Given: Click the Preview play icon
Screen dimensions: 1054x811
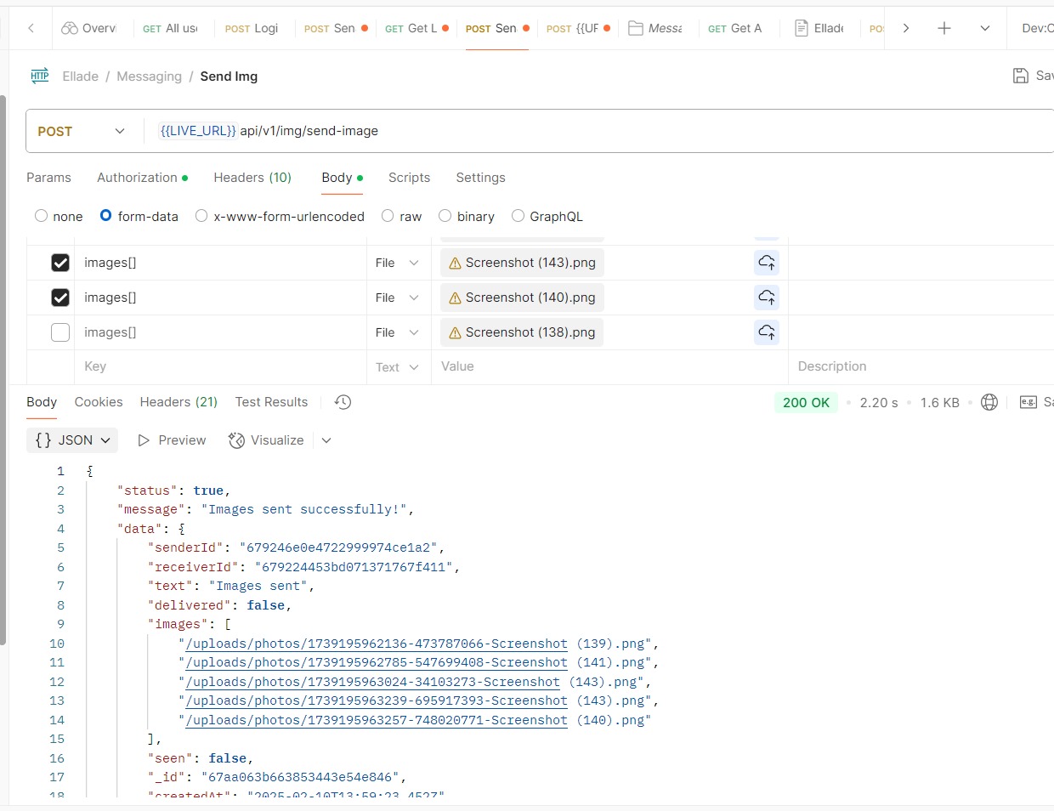Looking at the screenshot, I should click(x=144, y=440).
